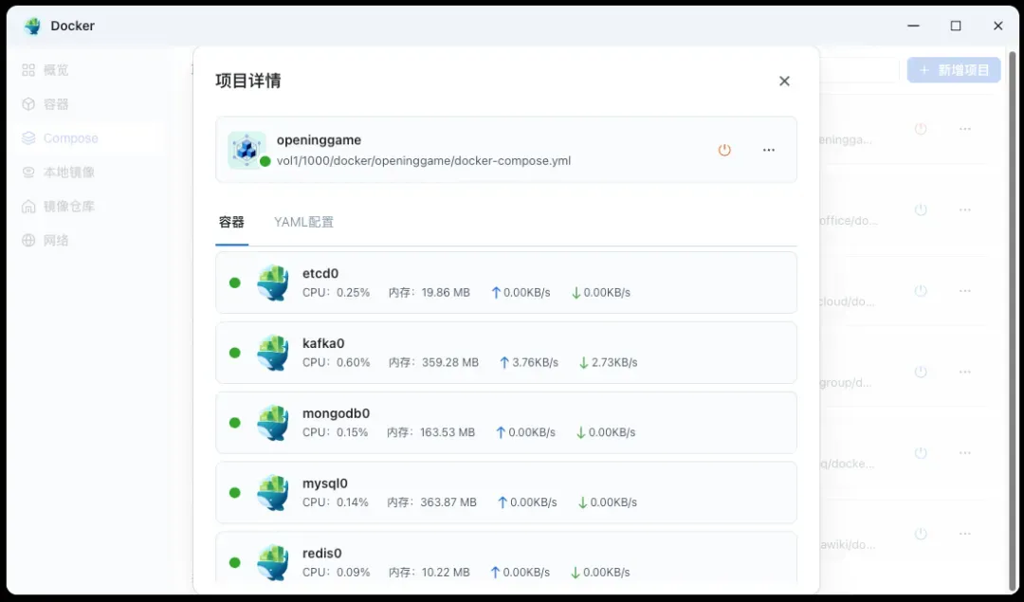Close the project details dialog
Image resolution: width=1024 pixels, height=602 pixels.
[784, 82]
